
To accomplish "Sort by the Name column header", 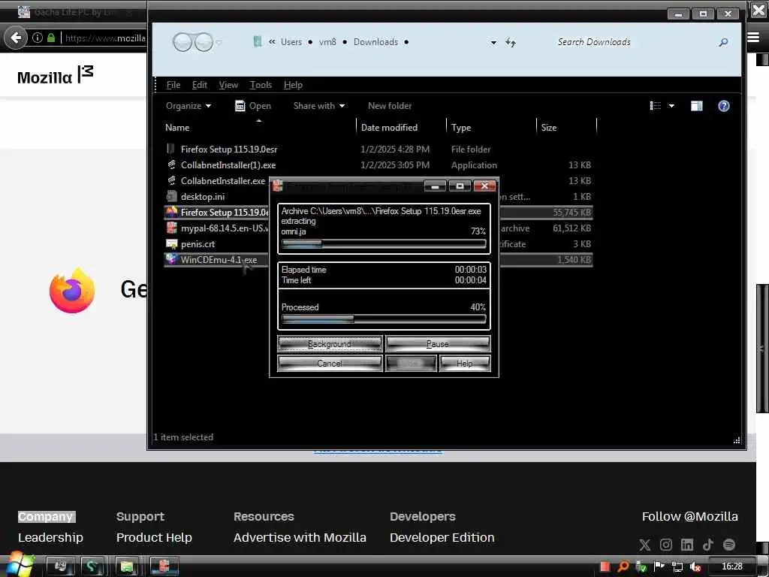I will click(x=260, y=128).
